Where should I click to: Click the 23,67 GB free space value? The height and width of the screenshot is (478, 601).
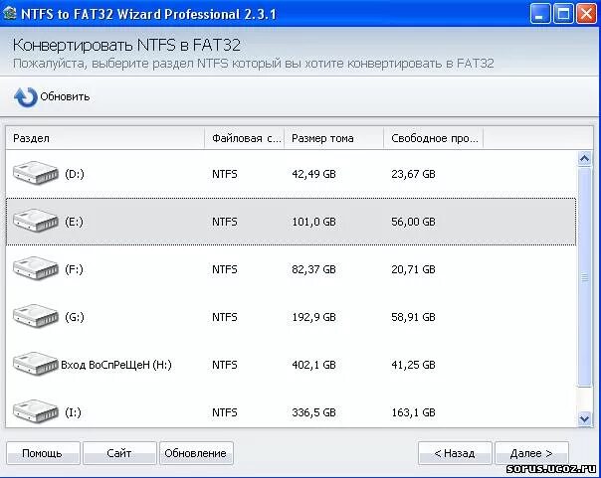coord(413,174)
